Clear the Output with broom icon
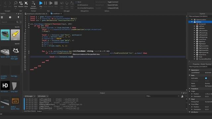 (182, 96)
